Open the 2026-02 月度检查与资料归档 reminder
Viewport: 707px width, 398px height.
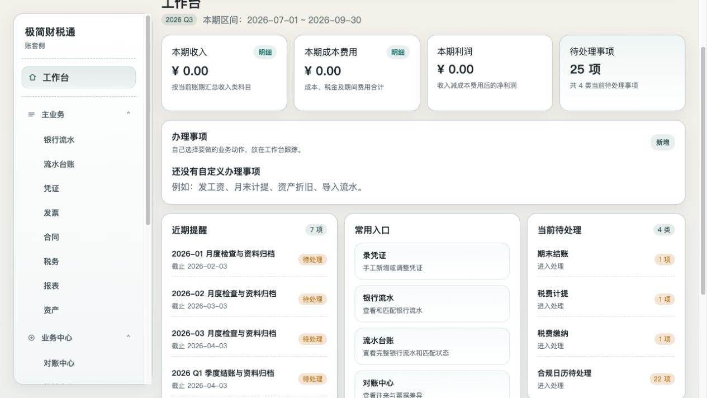coord(249,299)
